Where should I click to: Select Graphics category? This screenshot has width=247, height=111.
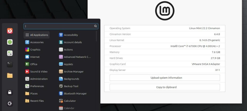point(33,50)
